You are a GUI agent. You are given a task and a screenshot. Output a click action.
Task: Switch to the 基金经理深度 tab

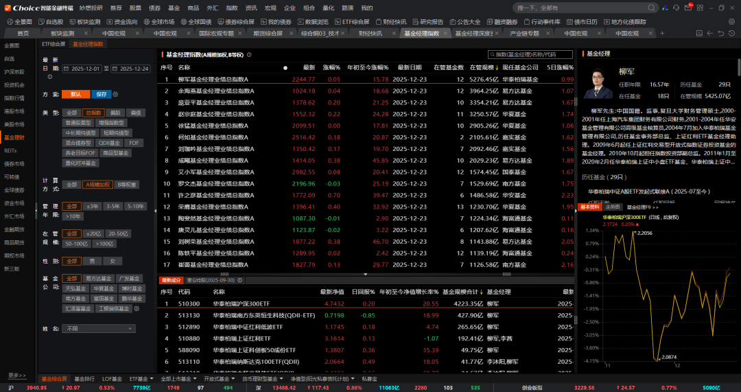474,33
